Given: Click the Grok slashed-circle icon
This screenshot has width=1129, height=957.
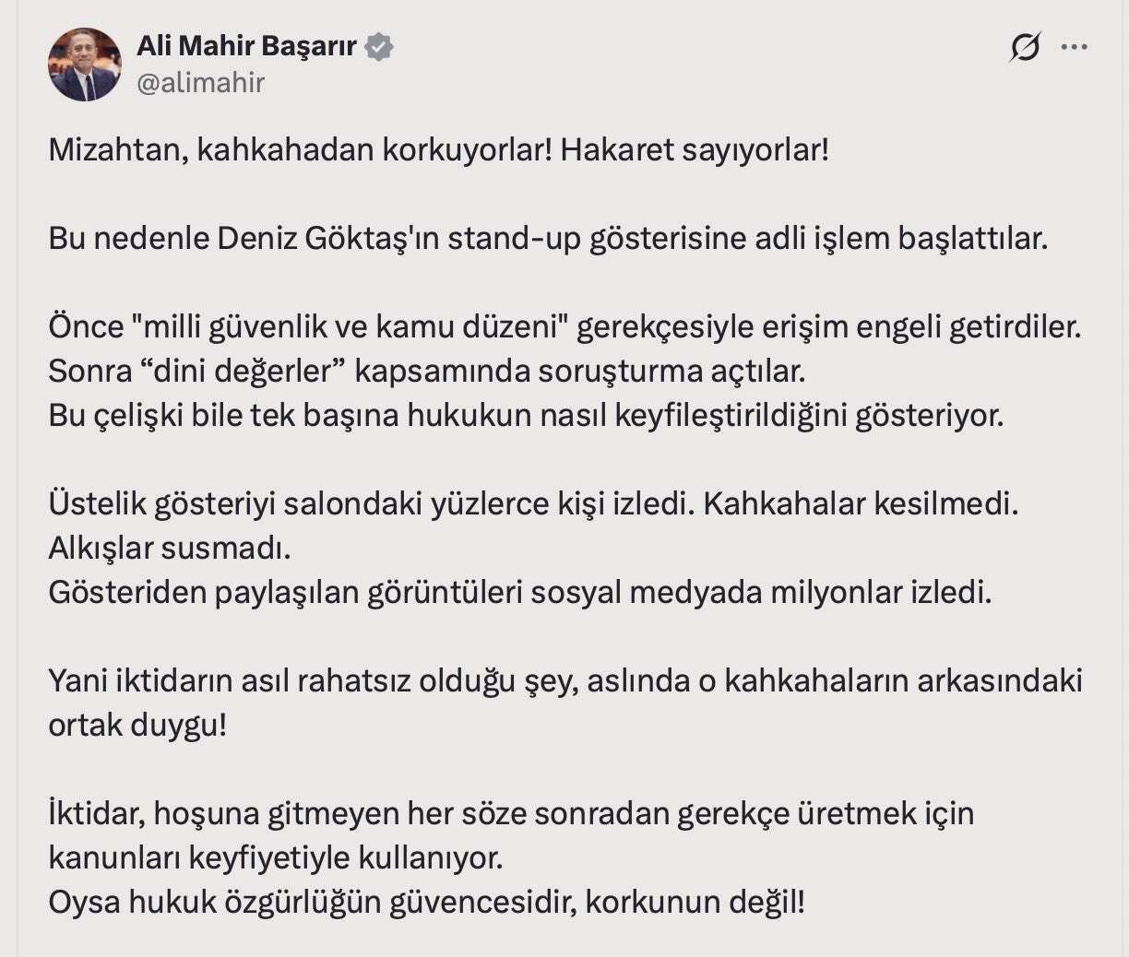Looking at the screenshot, I should (x=1025, y=46).
